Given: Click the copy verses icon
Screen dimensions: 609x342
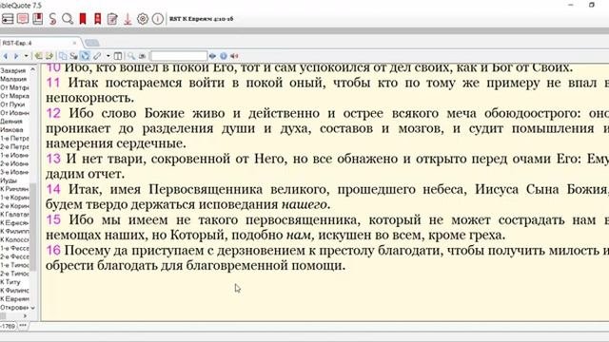Looking at the screenshot, I should click(x=63, y=56).
